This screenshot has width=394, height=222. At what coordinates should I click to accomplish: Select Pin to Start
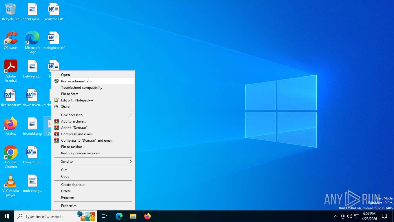tap(93, 94)
